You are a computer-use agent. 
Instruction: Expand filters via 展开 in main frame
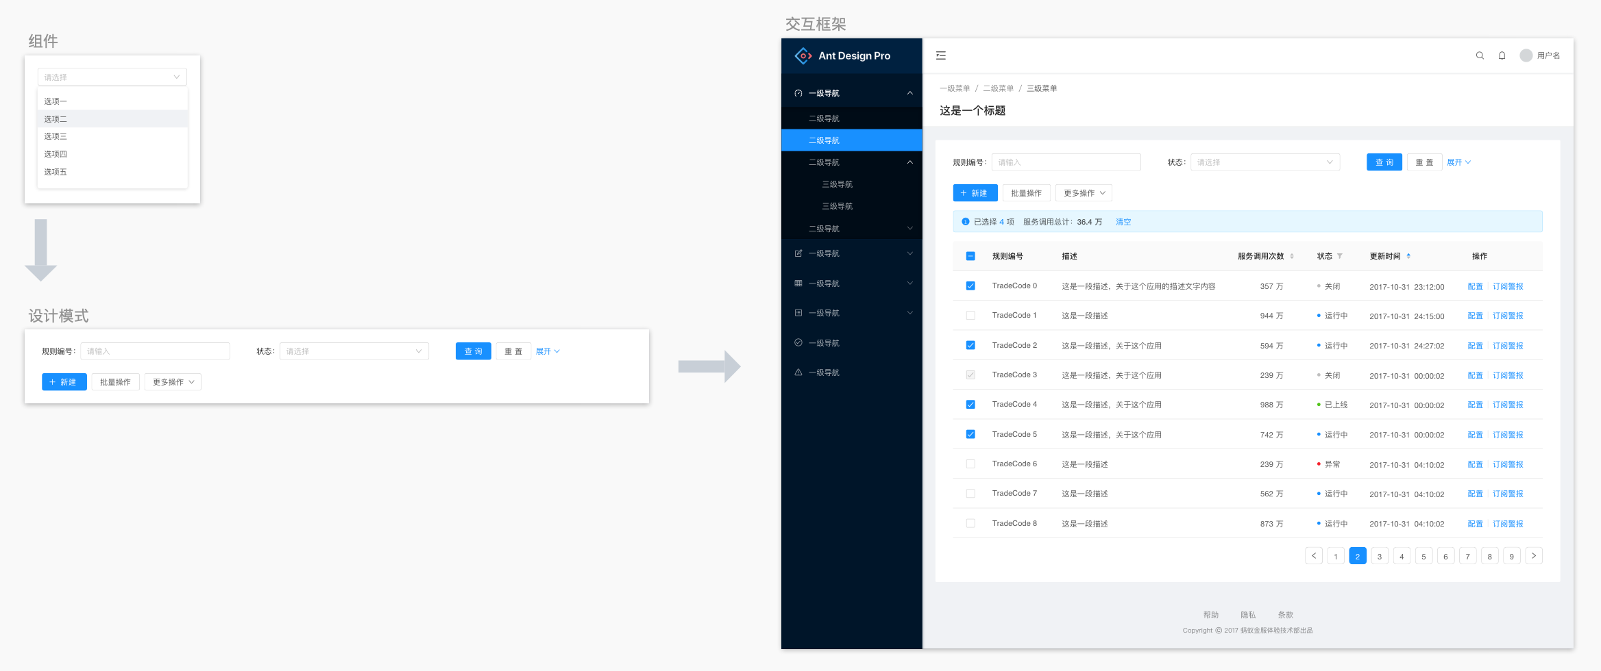coord(1458,162)
